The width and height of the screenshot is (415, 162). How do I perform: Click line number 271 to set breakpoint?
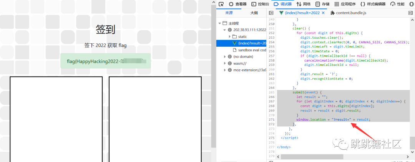click(272, 119)
